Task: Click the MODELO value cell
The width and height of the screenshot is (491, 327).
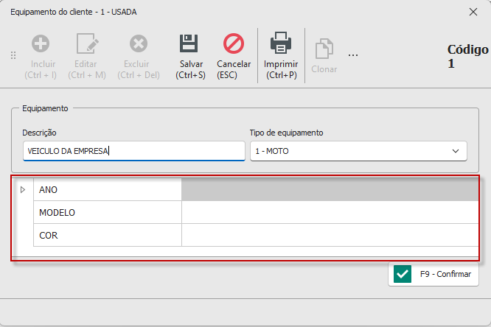Action: click(x=330, y=212)
